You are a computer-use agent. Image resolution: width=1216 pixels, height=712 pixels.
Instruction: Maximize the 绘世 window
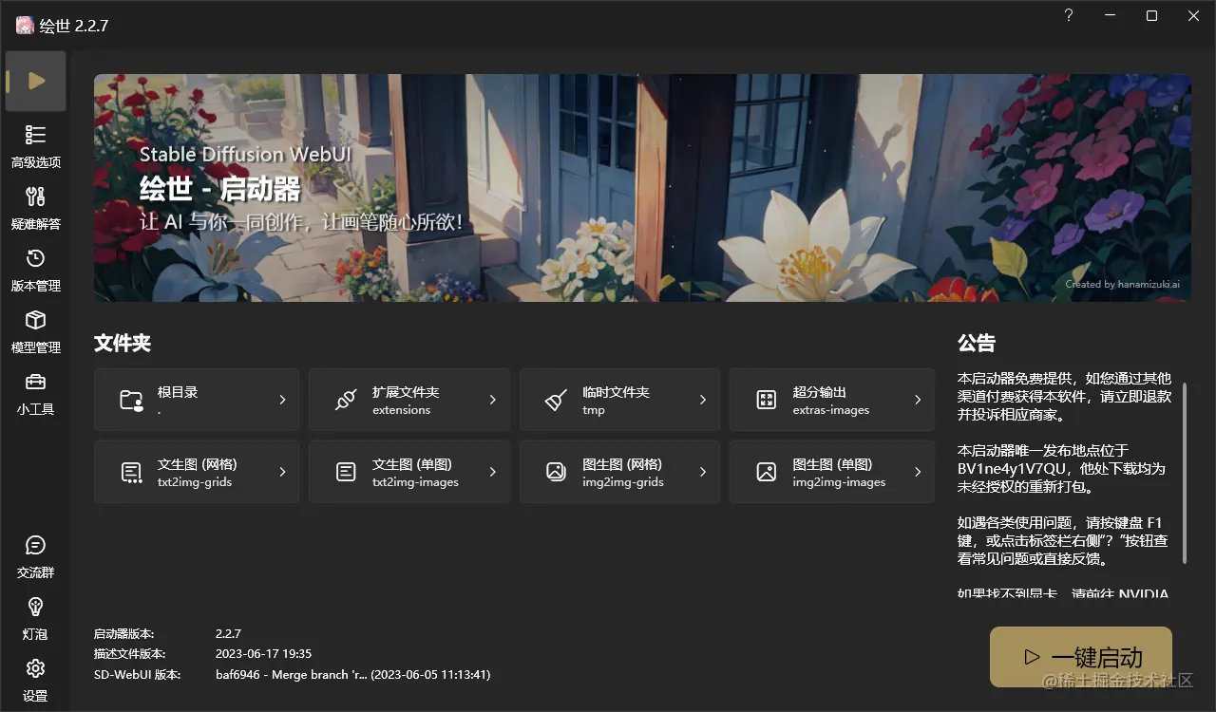click(1152, 16)
